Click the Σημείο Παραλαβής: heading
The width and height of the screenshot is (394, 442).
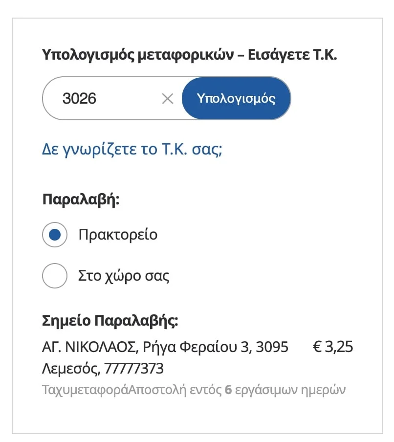tap(110, 321)
